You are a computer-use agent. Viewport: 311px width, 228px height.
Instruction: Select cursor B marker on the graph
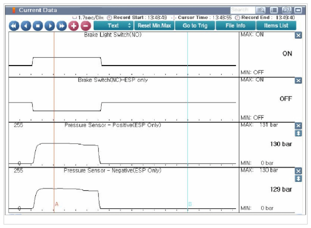(x=190, y=204)
